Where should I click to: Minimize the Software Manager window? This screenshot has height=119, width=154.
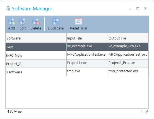point(130,9)
